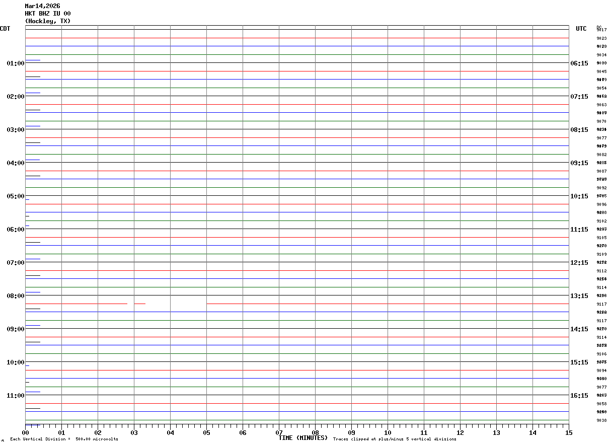609x446 pixels.
Task: Click the DC offset value '9063'
Action: pos(601,105)
